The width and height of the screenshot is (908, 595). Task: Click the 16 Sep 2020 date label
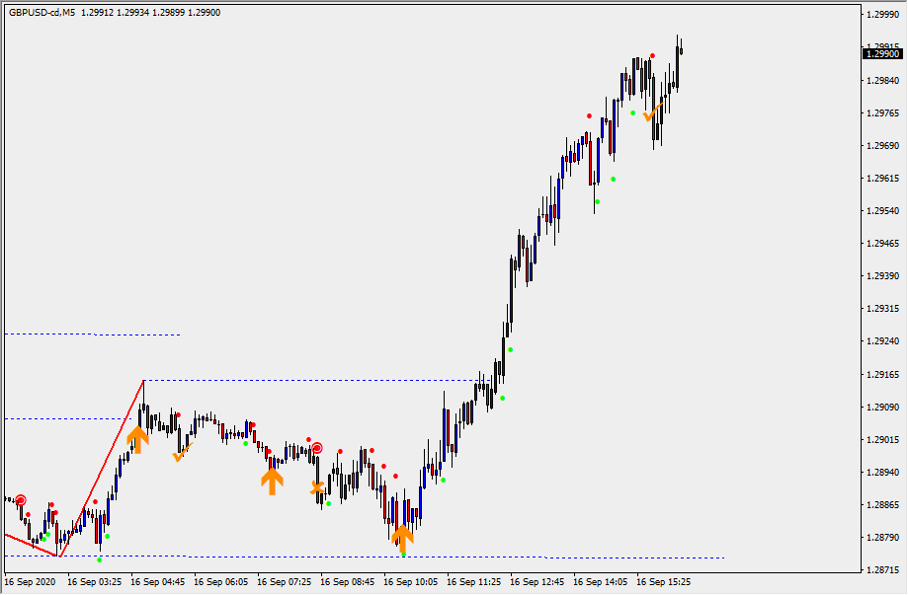[31, 582]
